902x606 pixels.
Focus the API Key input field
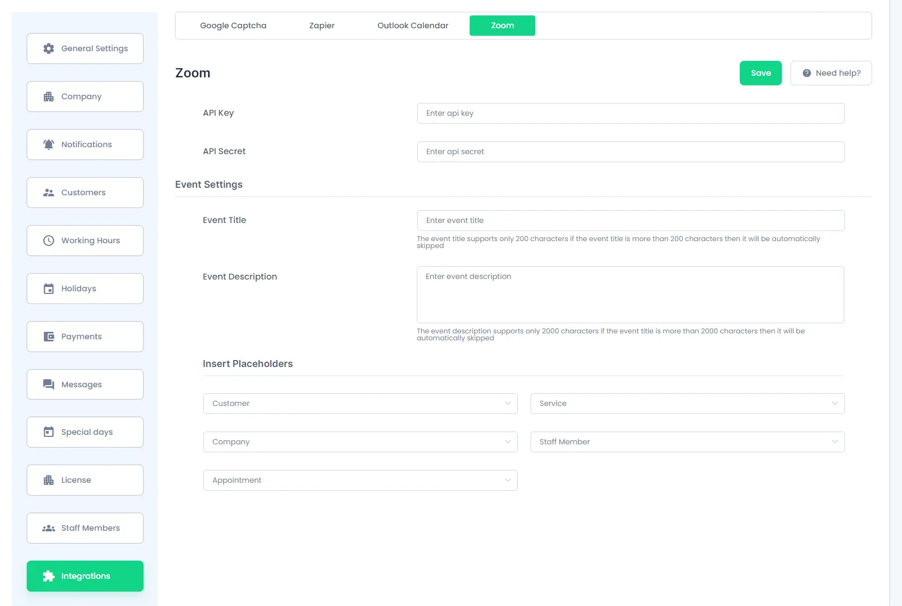pyautogui.click(x=630, y=114)
